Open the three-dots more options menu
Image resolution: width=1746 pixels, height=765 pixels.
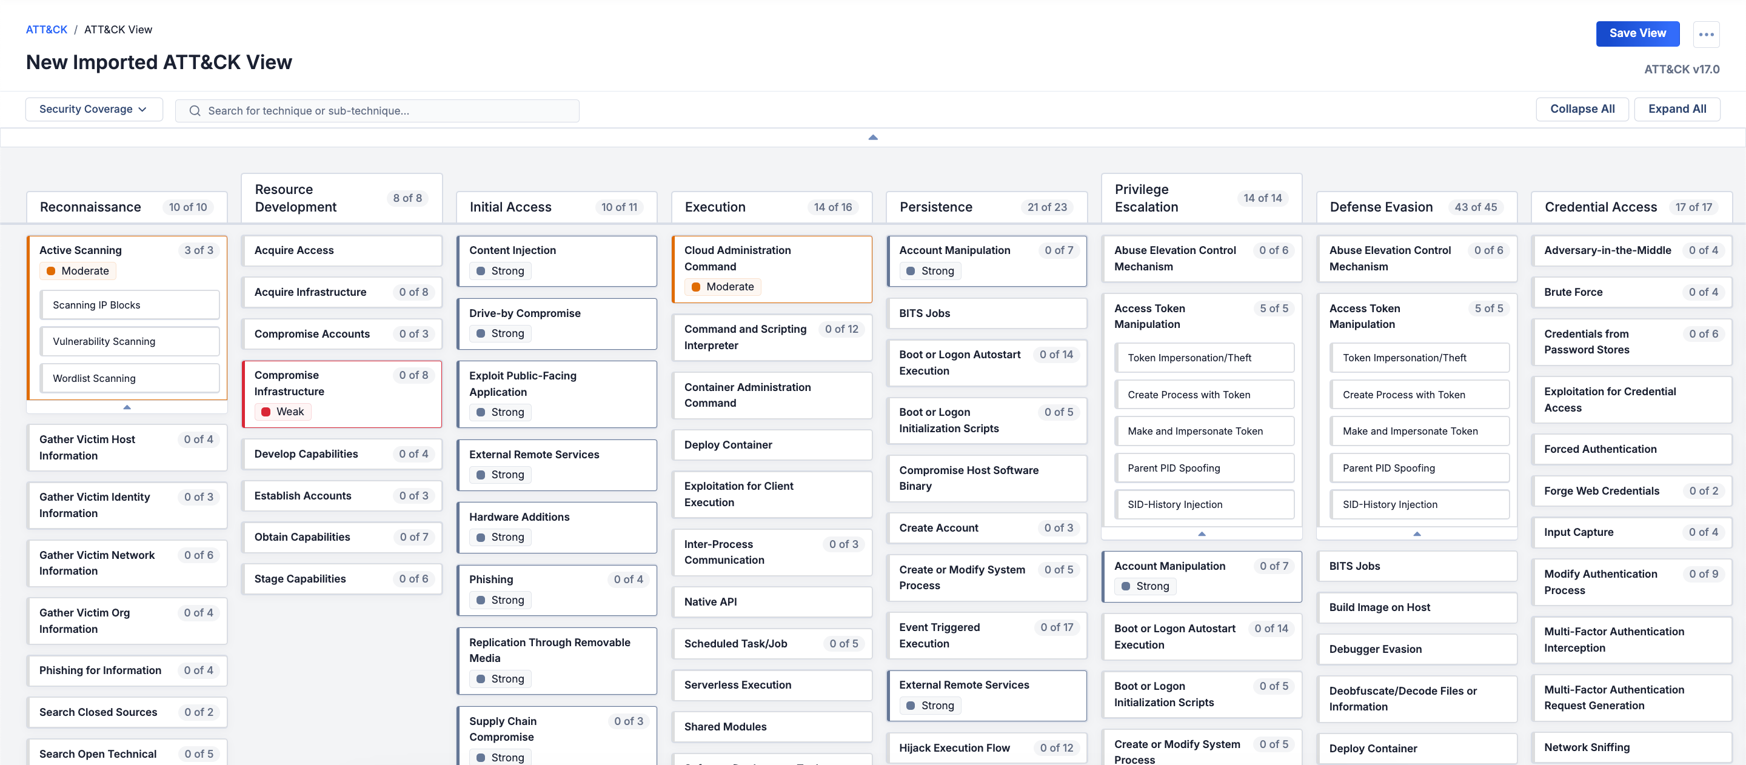pyautogui.click(x=1706, y=34)
